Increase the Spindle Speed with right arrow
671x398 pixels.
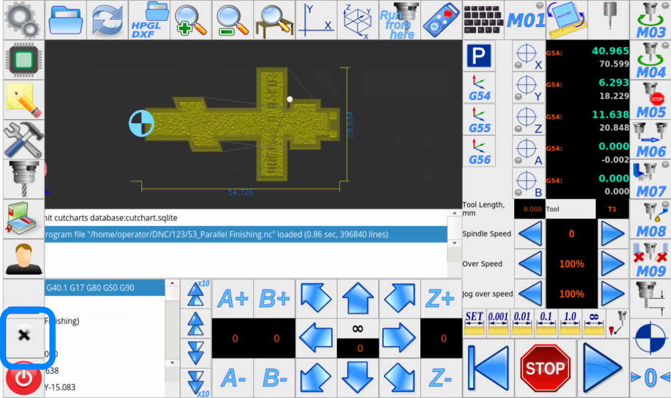pyautogui.click(x=613, y=234)
